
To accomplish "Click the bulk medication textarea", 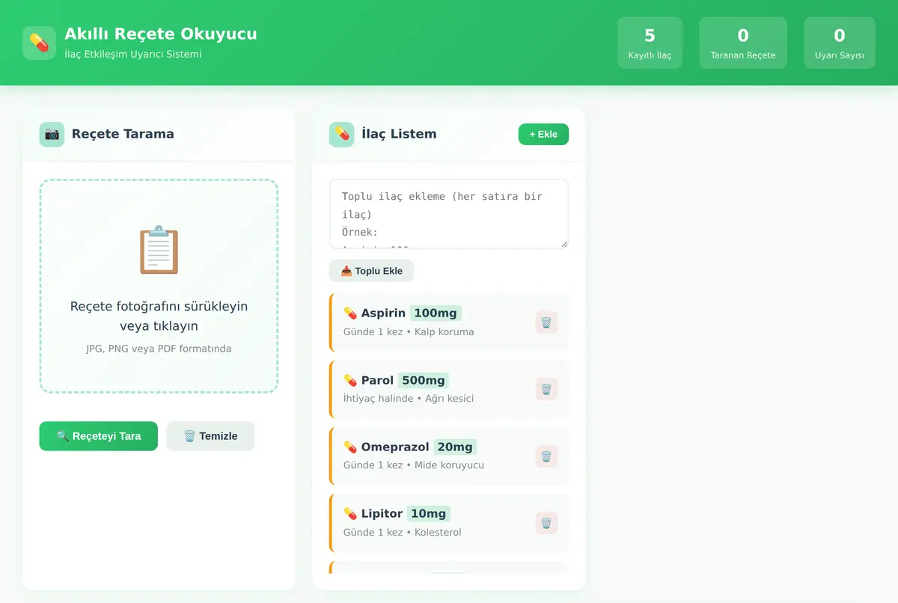I will pyautogui.click(x=449, y=214).
